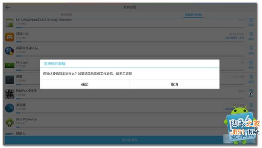Viewport: 262px width, 148px height.
Task: Click the DlnaTVService android icon
Action: click(9, 123)
